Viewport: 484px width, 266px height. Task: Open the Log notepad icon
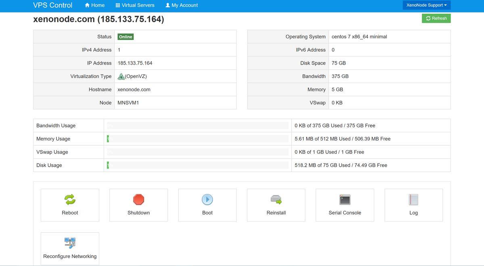pyautogui.click(x=413, y=199)
